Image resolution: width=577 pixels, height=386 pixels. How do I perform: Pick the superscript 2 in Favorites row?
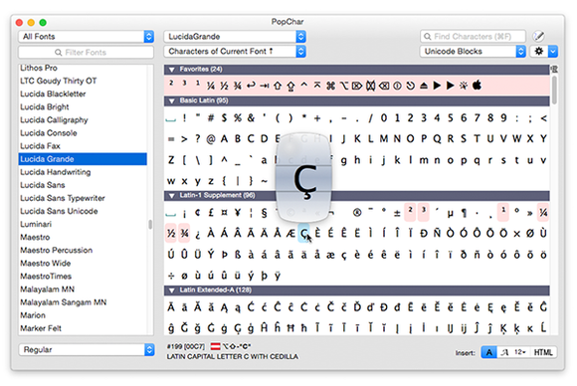171,84
